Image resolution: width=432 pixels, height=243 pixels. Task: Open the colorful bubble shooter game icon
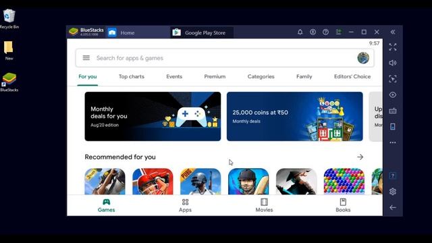pos(344,182)
